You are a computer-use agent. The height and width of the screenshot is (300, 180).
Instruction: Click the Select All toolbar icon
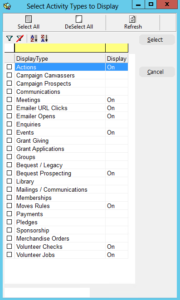29,19
